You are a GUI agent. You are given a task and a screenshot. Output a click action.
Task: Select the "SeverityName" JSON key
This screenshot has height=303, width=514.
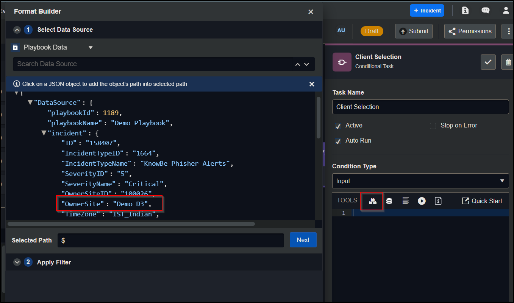(x=88, y=184)
